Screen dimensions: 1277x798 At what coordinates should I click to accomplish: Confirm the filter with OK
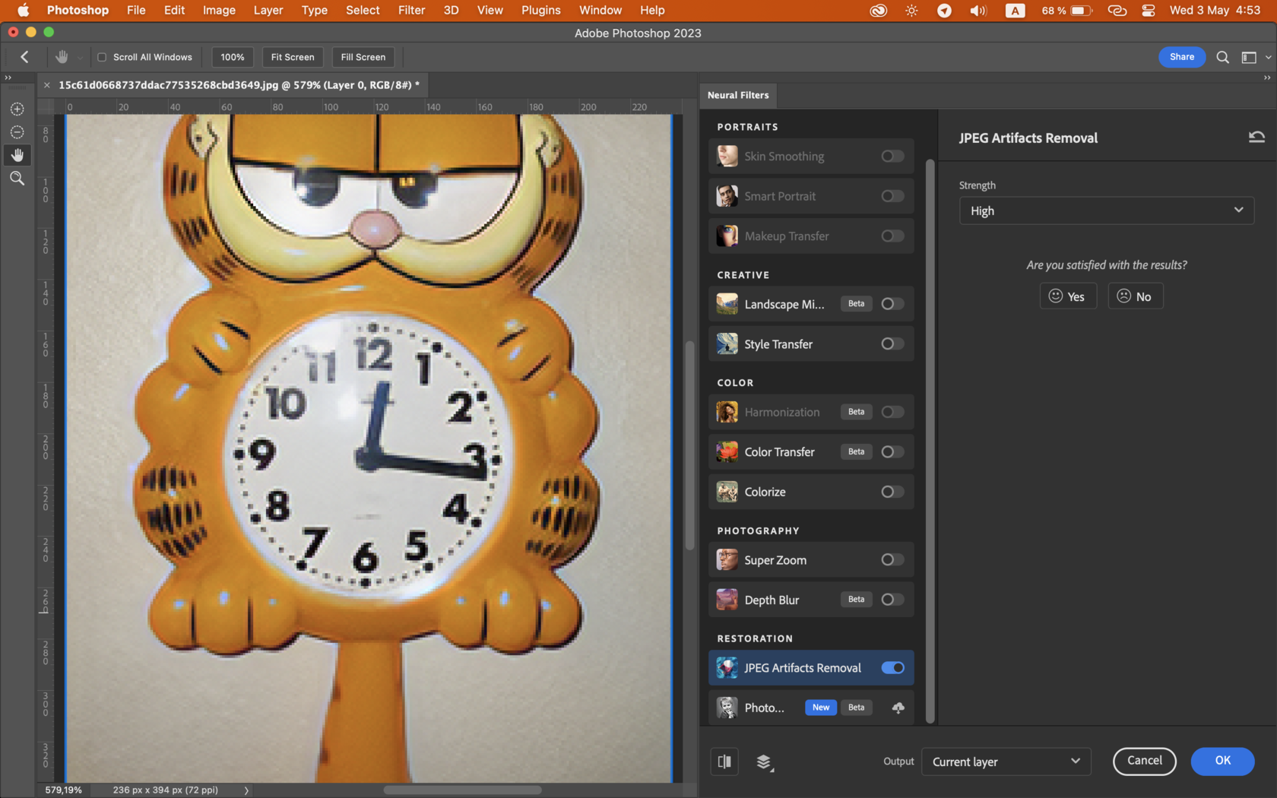(x=1222, y=761)
